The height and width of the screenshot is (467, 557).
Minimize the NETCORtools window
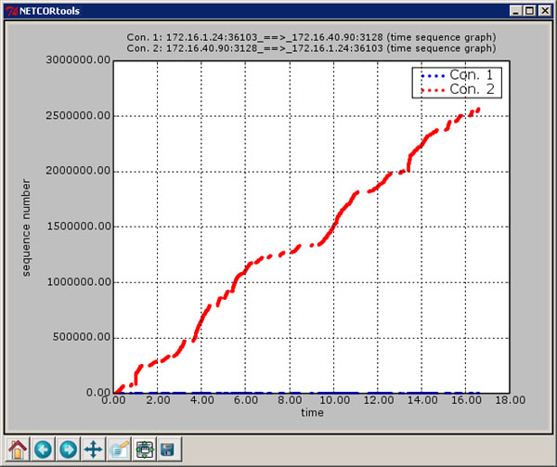coord(515,11)
